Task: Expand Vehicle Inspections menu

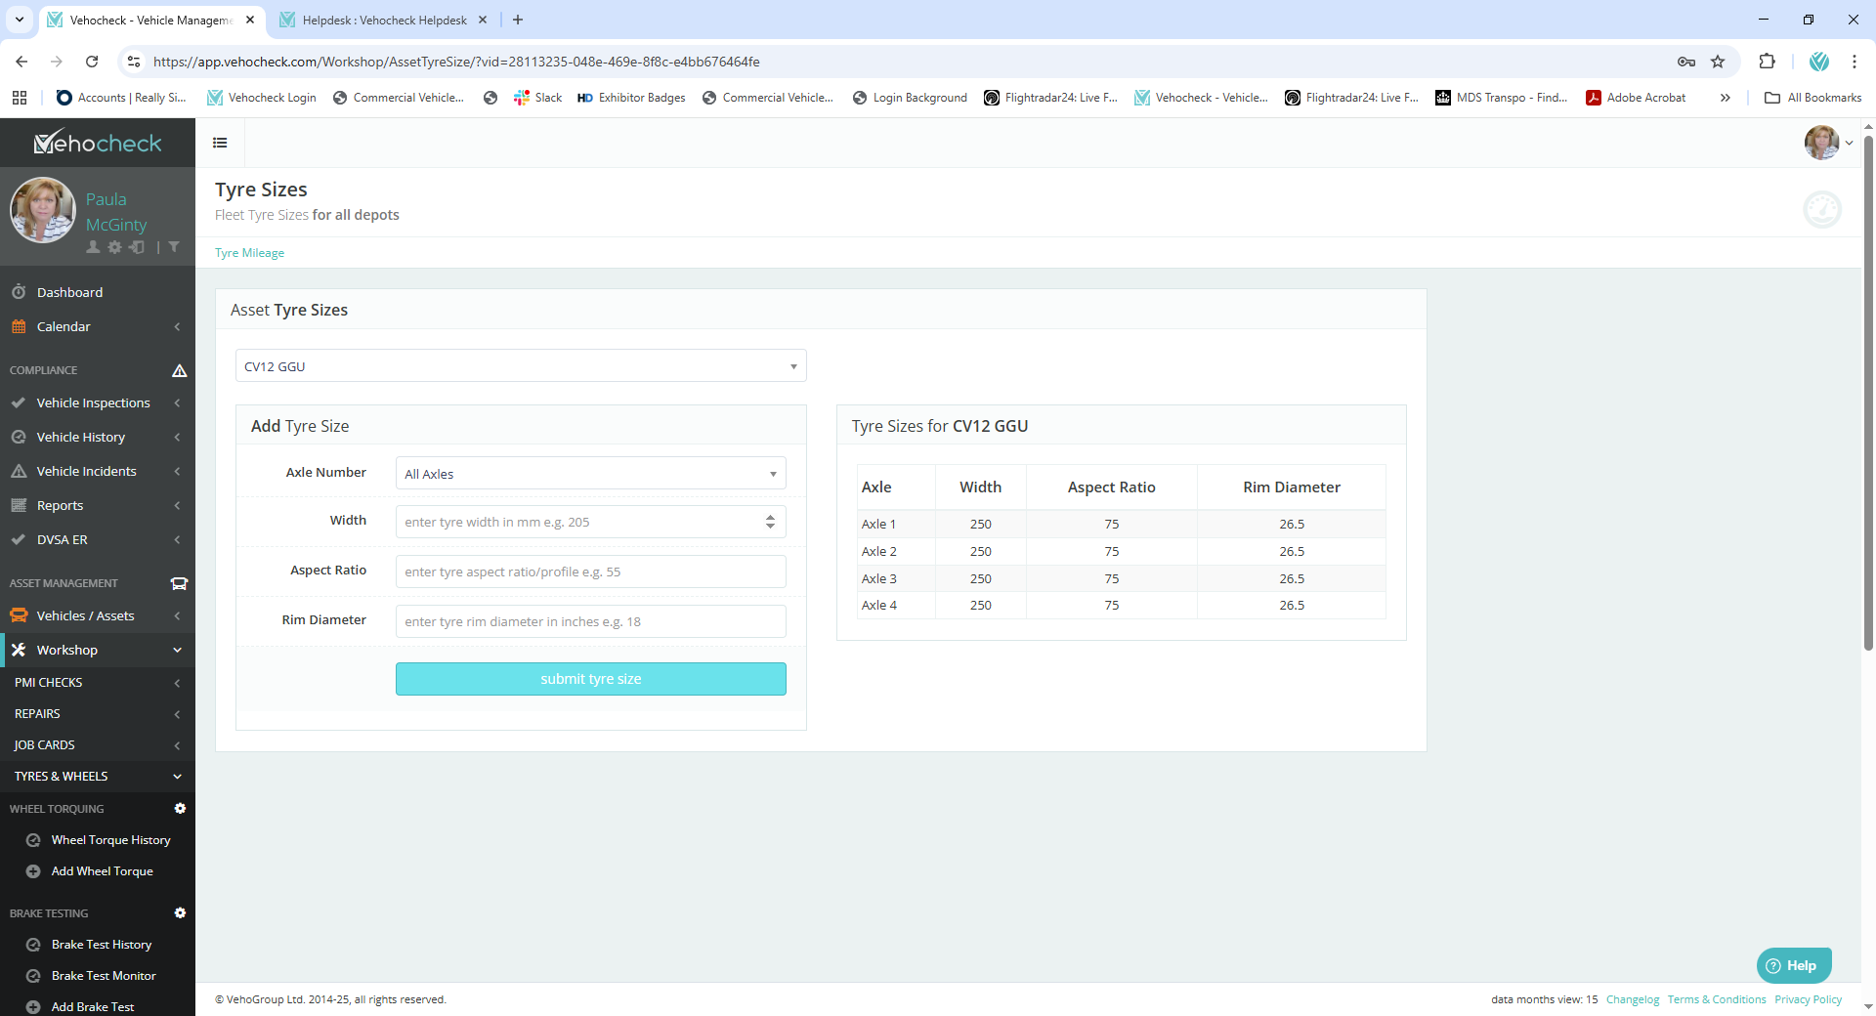Action: click(x=98, y=402)
